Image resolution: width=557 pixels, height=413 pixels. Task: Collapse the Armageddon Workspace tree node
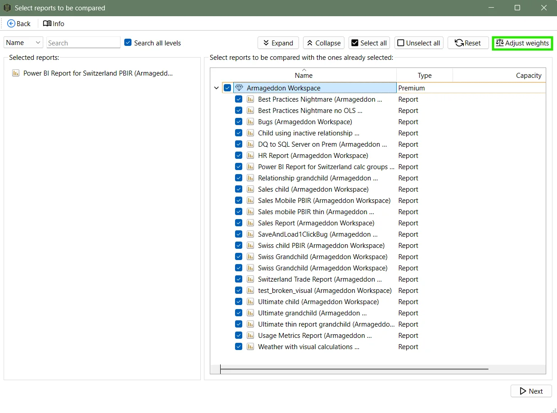click(217, 88)
